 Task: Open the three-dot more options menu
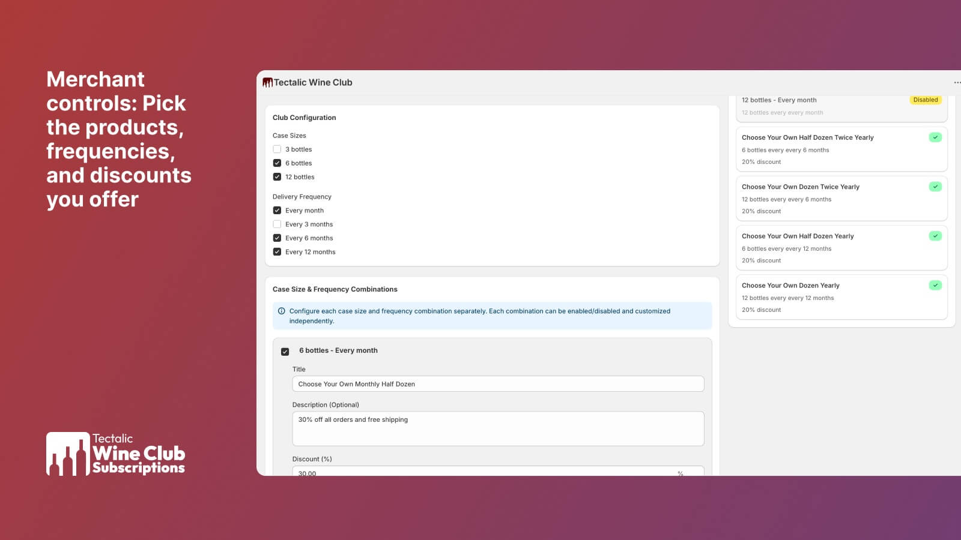[957, 83]
